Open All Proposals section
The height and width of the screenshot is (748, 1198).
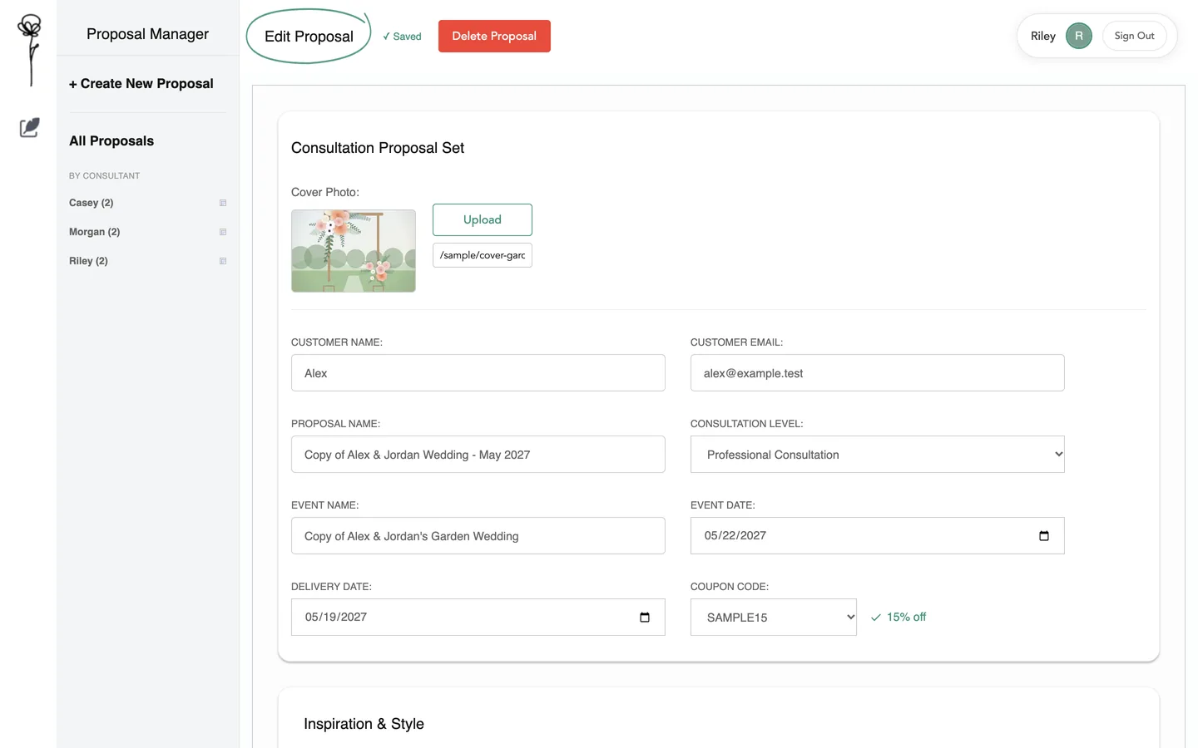(x=111, y=141)
